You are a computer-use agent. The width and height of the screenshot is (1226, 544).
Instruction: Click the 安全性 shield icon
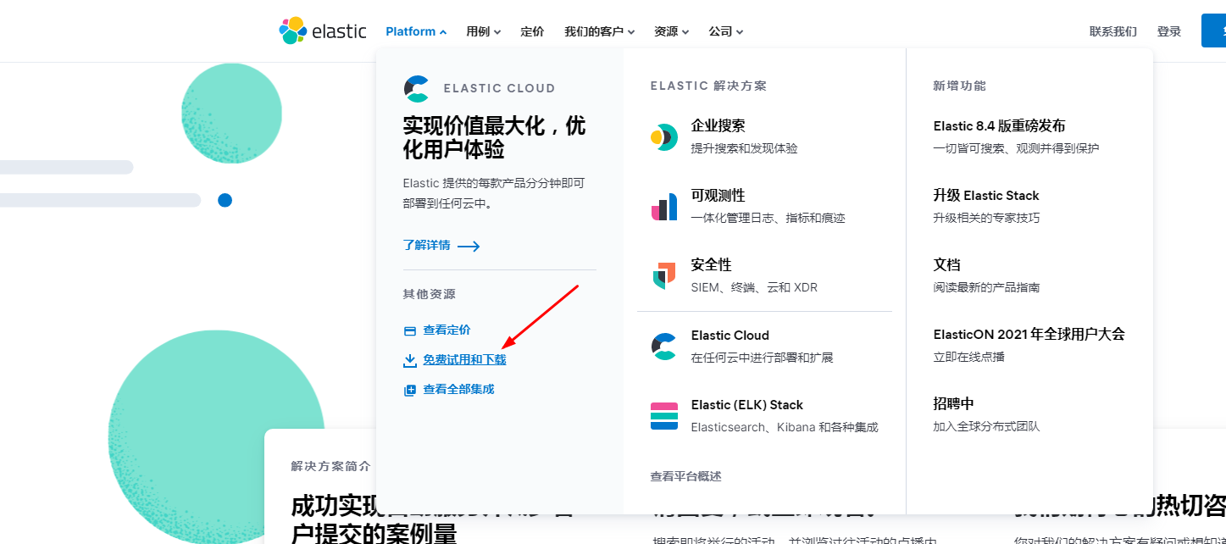tap(664, 276)
